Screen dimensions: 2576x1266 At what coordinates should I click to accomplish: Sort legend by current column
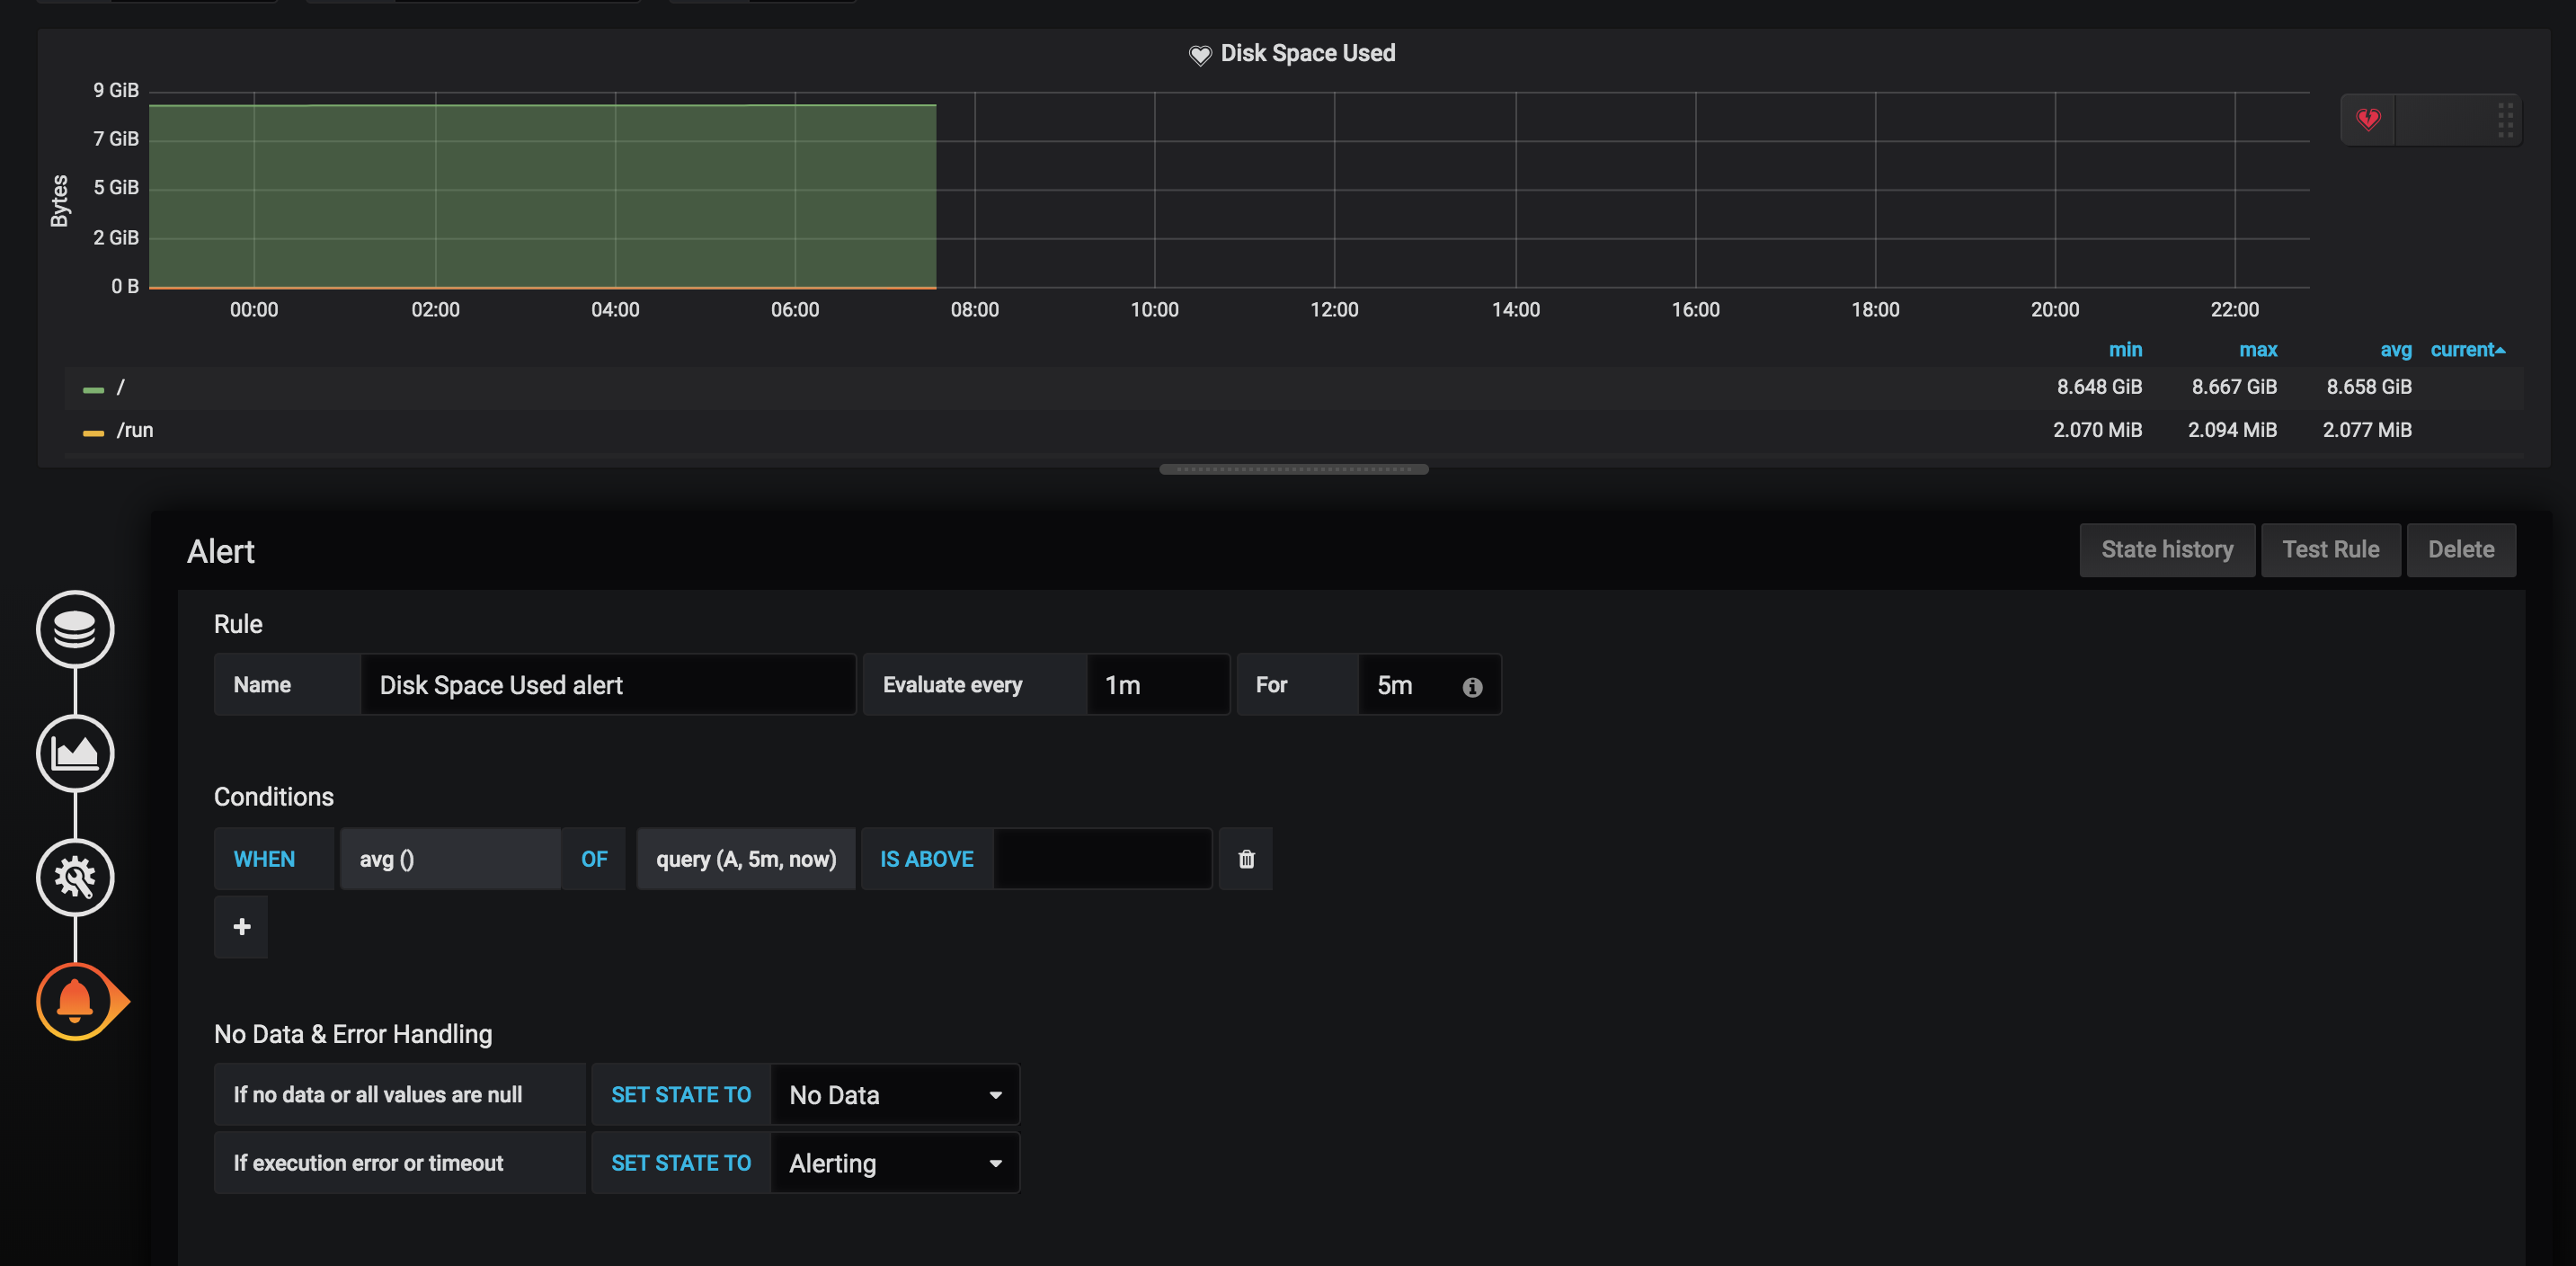click(x=2467, y=350)
